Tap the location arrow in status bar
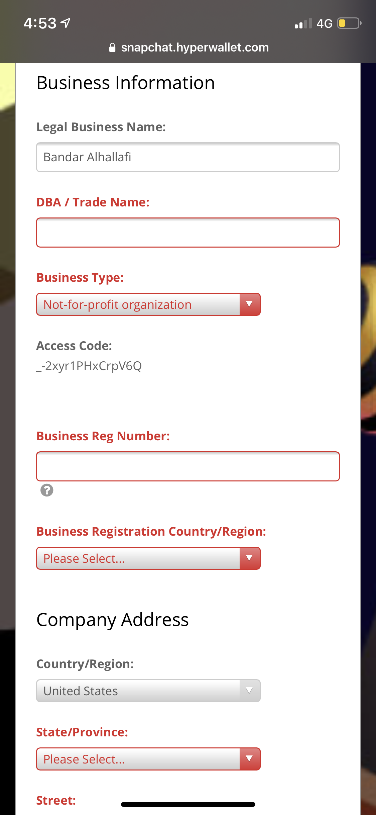Screen dimensions: 376x815 66,23
